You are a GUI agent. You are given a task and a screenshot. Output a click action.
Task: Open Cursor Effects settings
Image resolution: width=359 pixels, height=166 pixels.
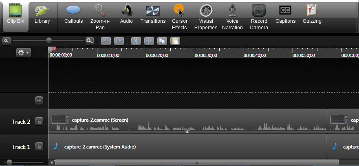(179, 16)
